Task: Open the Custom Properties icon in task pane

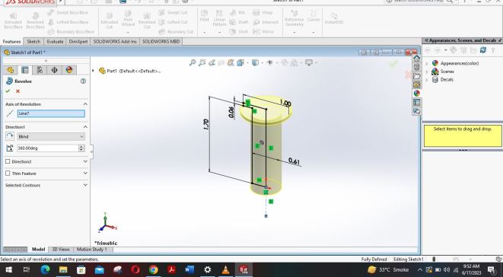Action: 416,102
